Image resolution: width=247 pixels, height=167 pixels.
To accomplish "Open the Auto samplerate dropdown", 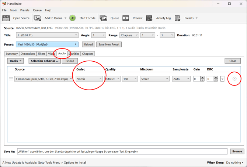I will pyautogui.click(x=181, y=79).
